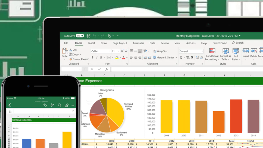The image size is (263, 148).
Task: Switch to the Insert tab
Action: (91, 43)
